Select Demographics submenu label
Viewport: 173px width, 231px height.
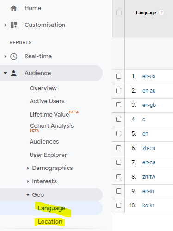tap(52, 168)
